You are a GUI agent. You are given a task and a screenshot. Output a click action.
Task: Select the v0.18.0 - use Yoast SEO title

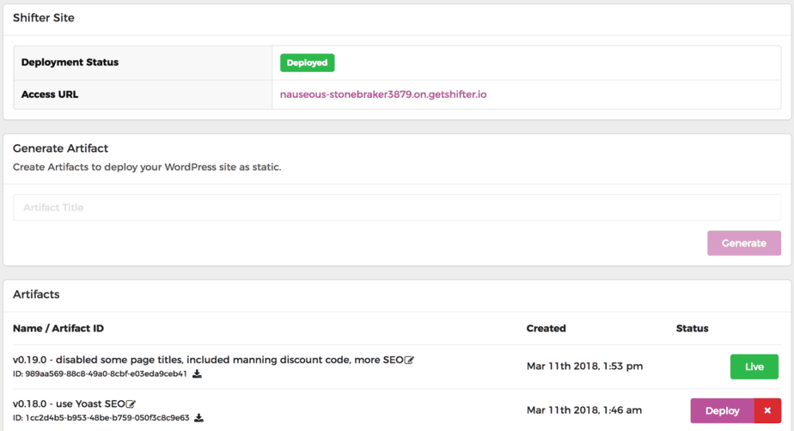(x=69, y=404)
